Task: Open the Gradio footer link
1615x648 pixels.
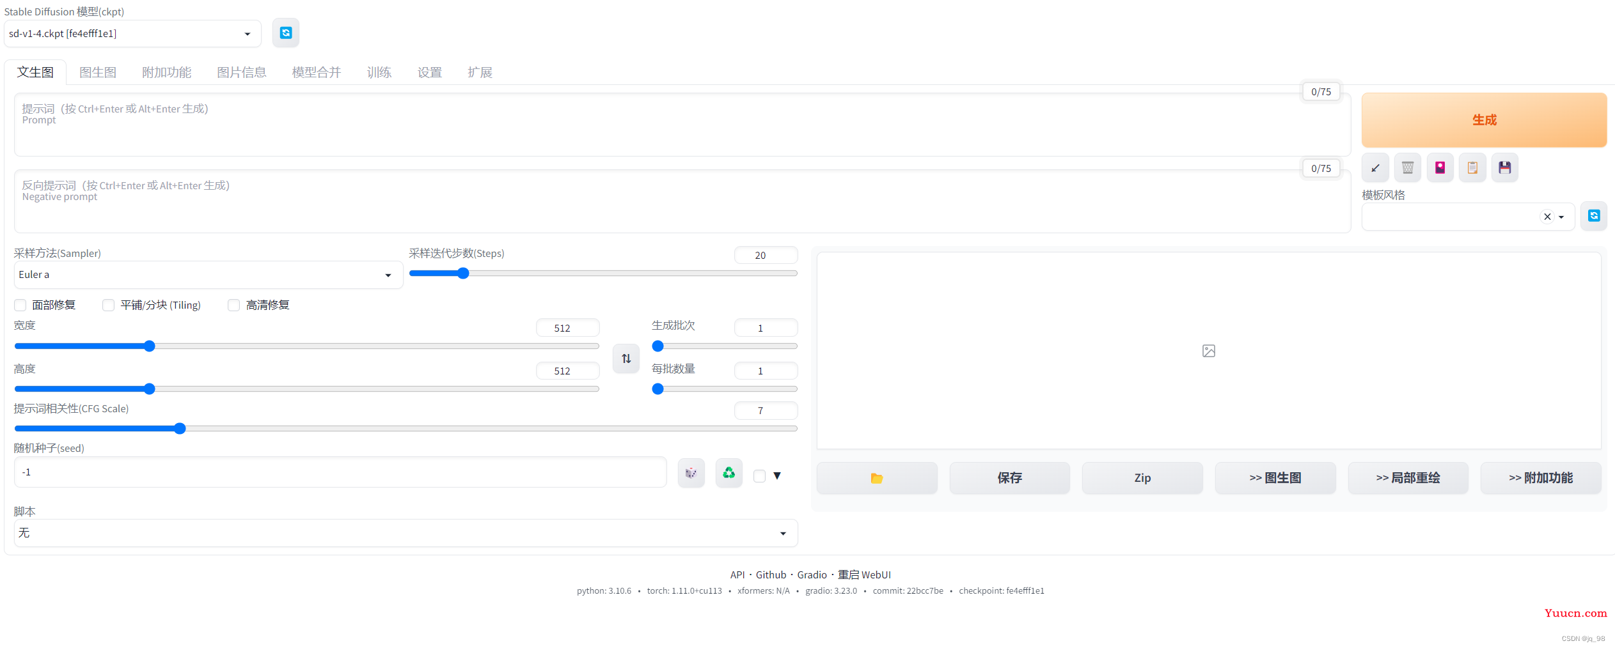Action: tap(812, 575)
